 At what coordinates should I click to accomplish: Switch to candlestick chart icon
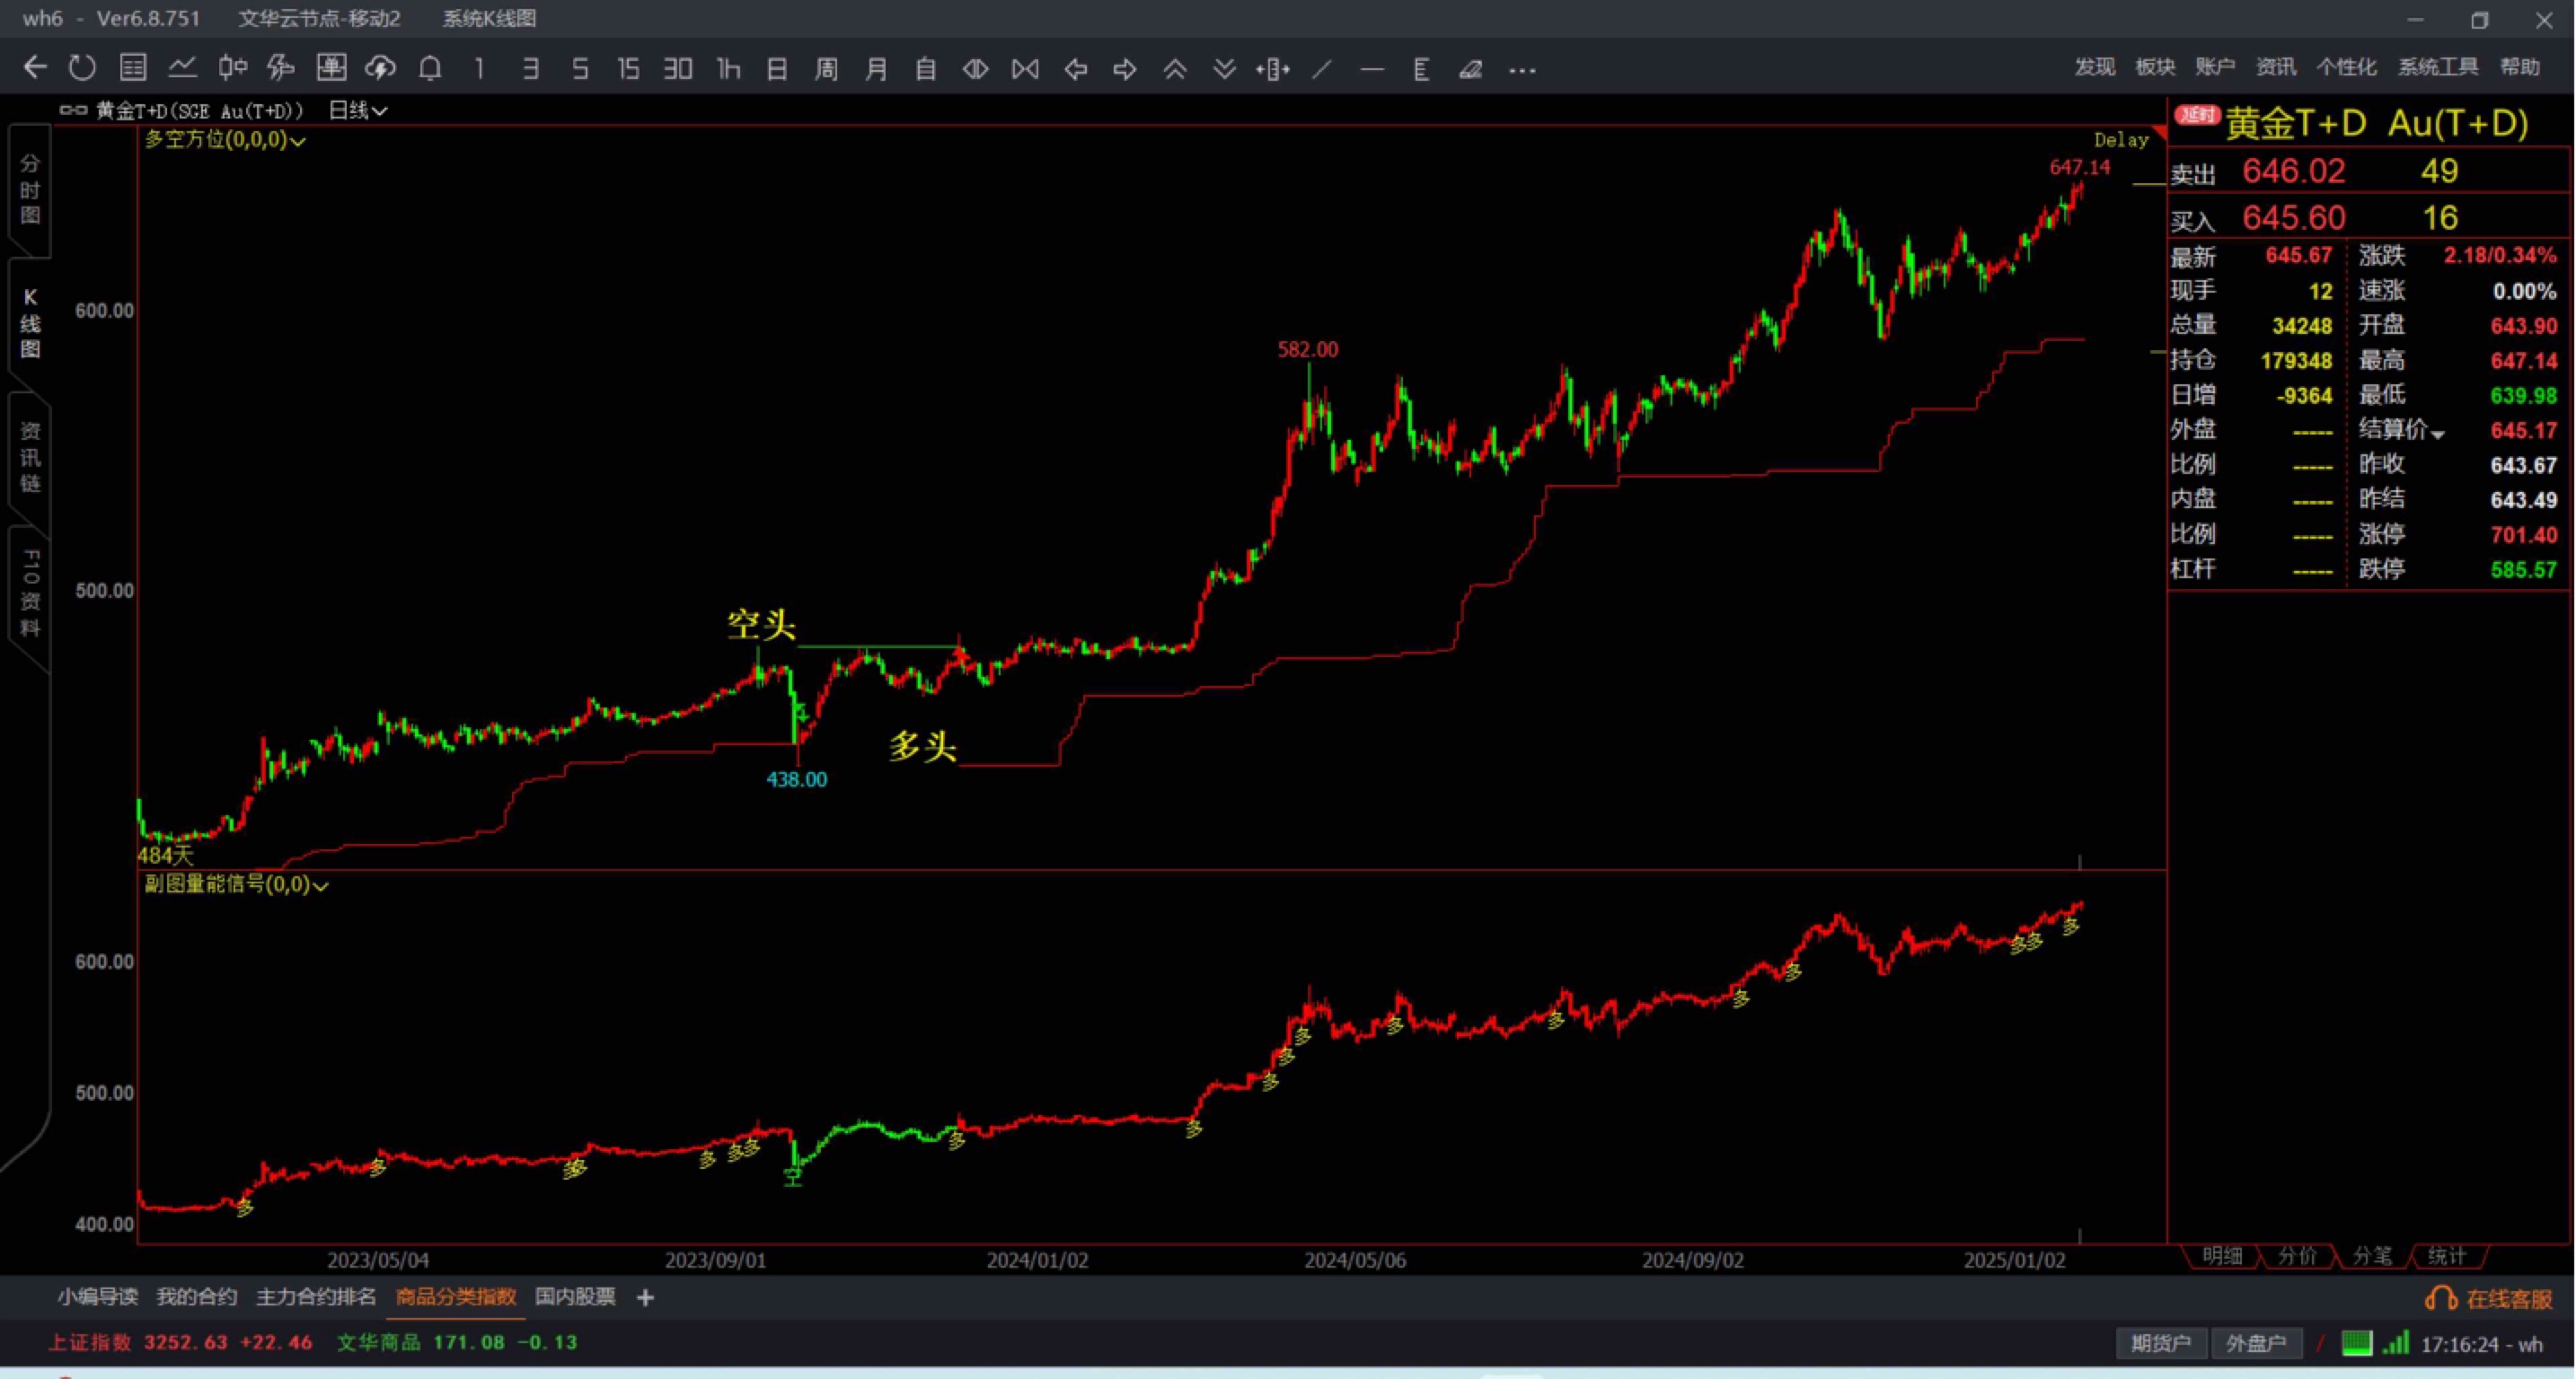click(232, 68)
